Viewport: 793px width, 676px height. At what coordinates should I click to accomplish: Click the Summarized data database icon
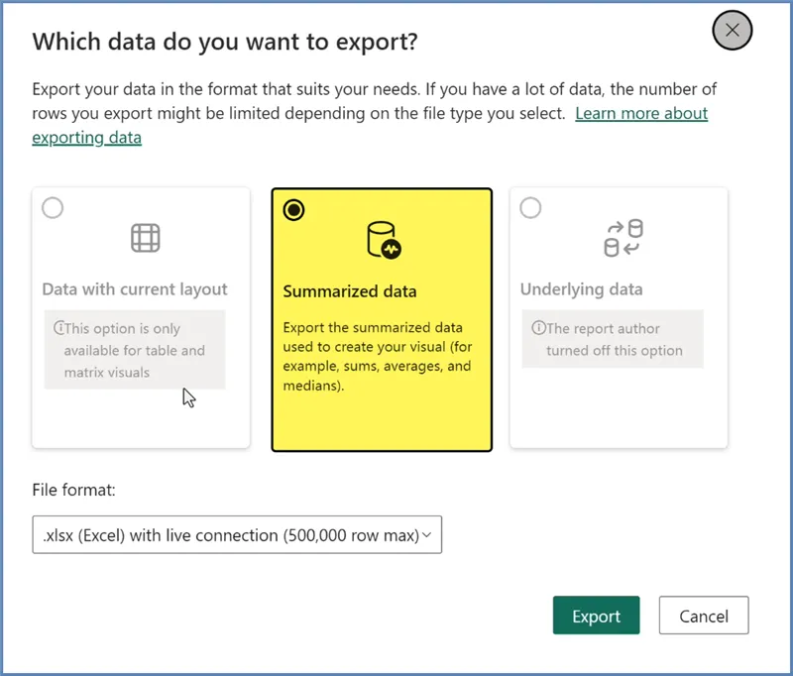pos(383,239)
